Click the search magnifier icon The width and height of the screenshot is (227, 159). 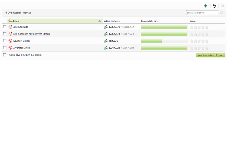[222, 13]
